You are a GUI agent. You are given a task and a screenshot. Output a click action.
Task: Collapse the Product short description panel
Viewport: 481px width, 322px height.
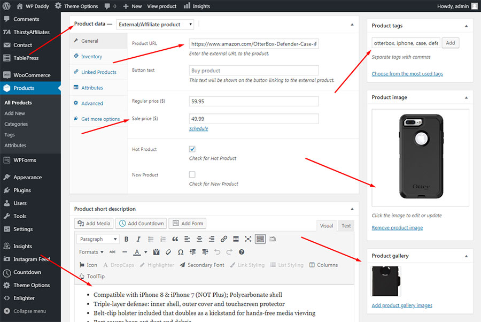pyautogui.click(x=352, y=209)
